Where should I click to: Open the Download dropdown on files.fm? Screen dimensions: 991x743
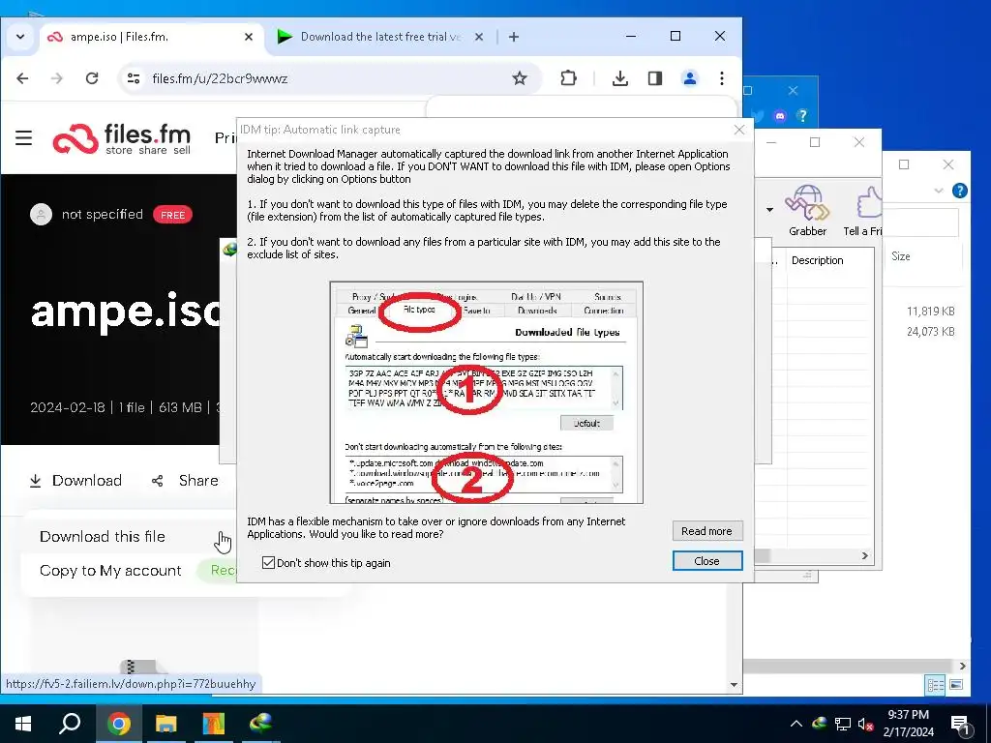tap(75, 481)
